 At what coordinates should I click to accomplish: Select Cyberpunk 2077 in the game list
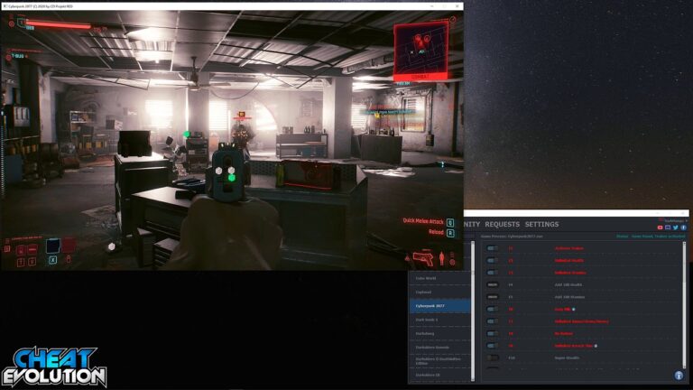[439, 306]
